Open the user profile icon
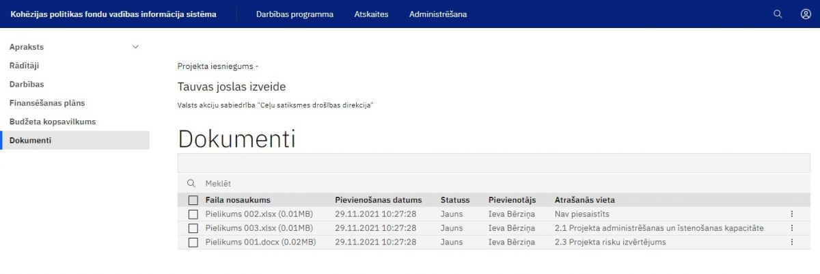 (x=806, y=14)
